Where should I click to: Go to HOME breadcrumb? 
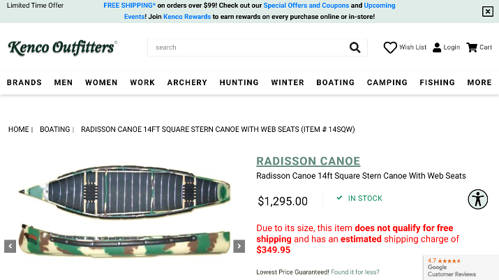click(x=19, y=129)
